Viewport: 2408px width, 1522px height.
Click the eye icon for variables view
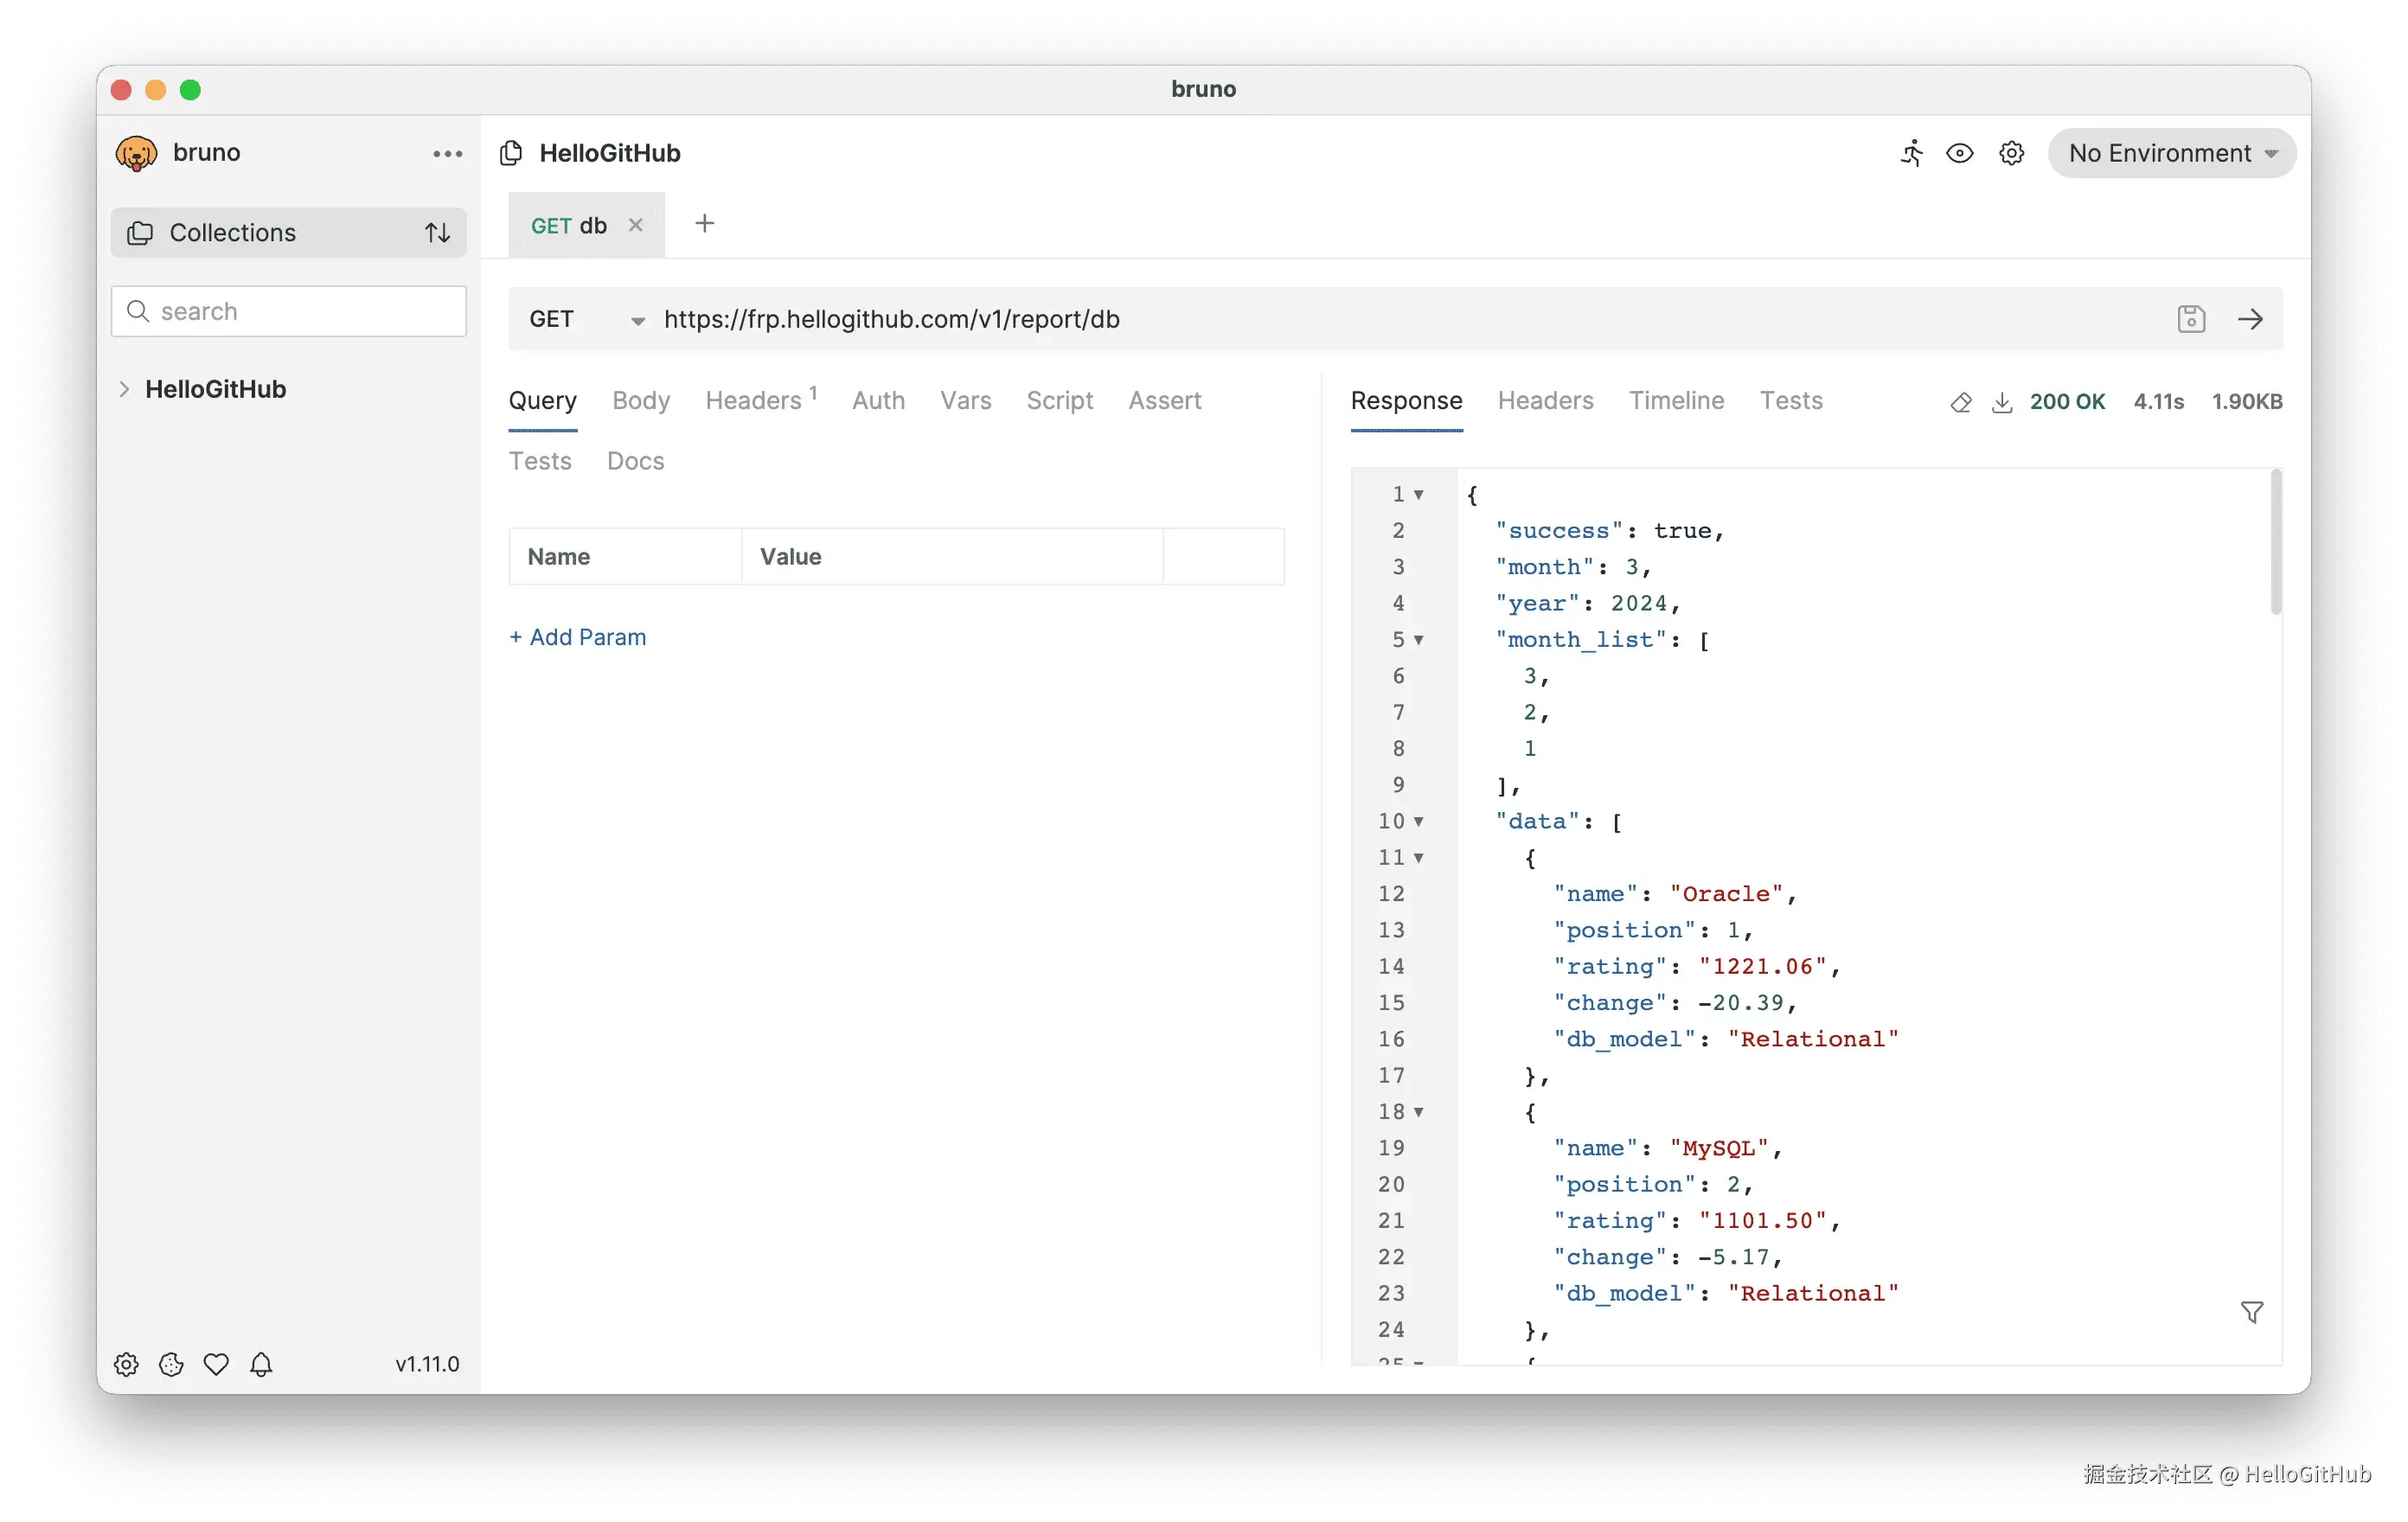pos(1959,153)
